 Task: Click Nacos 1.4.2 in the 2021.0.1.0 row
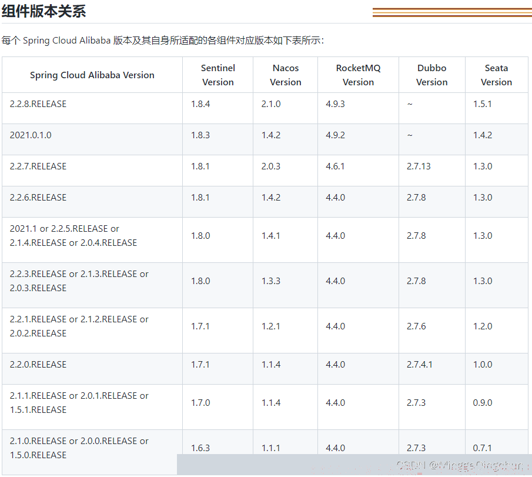pos(271,135)
